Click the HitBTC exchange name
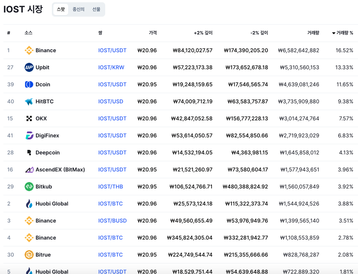358x274 pixels. [x=45, y=101]
